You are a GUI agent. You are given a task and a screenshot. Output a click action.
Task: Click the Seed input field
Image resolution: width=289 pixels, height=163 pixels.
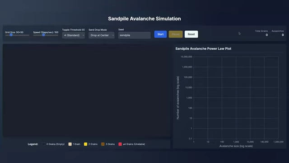135,35
